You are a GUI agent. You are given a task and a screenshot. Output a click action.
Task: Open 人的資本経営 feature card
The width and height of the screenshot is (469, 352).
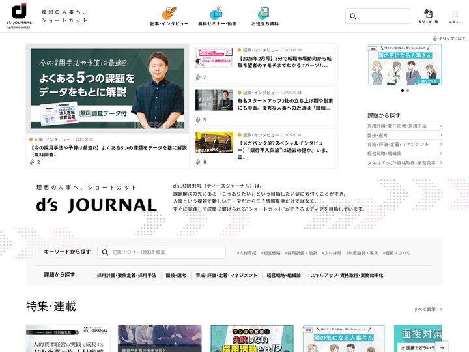tap(68, 338)
